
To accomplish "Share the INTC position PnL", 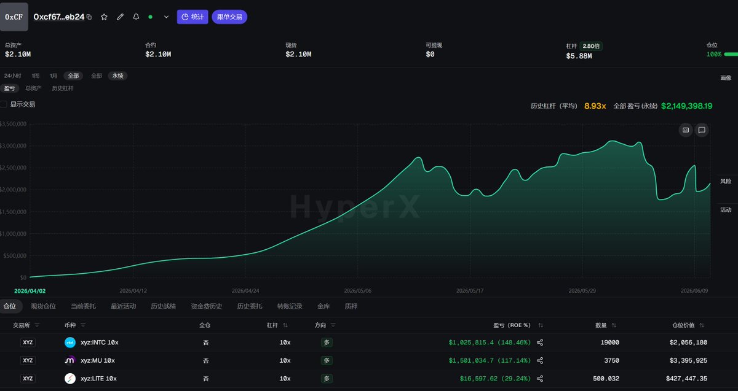I will point(540,343).
